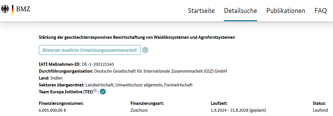Click the BMZ text in the header
This screenshot has width=333, height=116.
point(23,9)
